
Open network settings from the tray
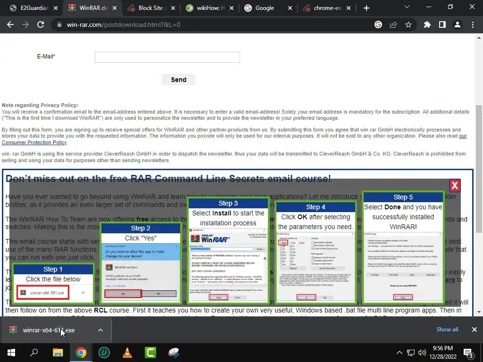coord(411,353)
